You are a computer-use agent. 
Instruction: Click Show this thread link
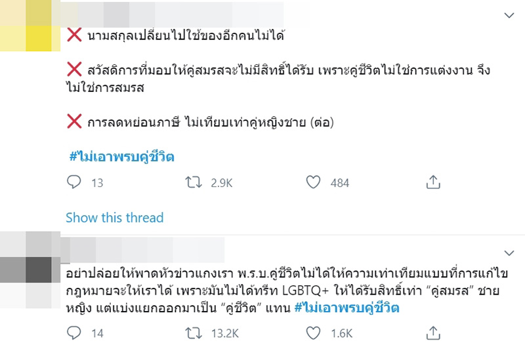coord(114,218)
